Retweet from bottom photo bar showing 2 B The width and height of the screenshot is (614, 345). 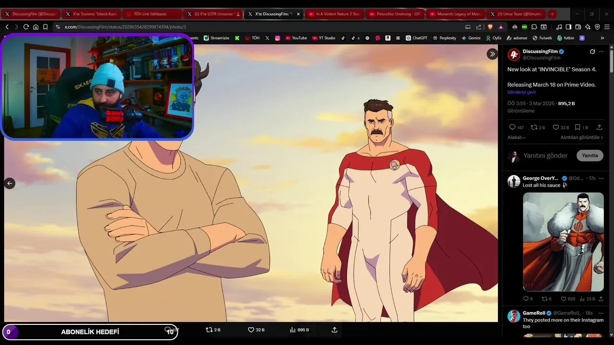(x=213, y=330)
